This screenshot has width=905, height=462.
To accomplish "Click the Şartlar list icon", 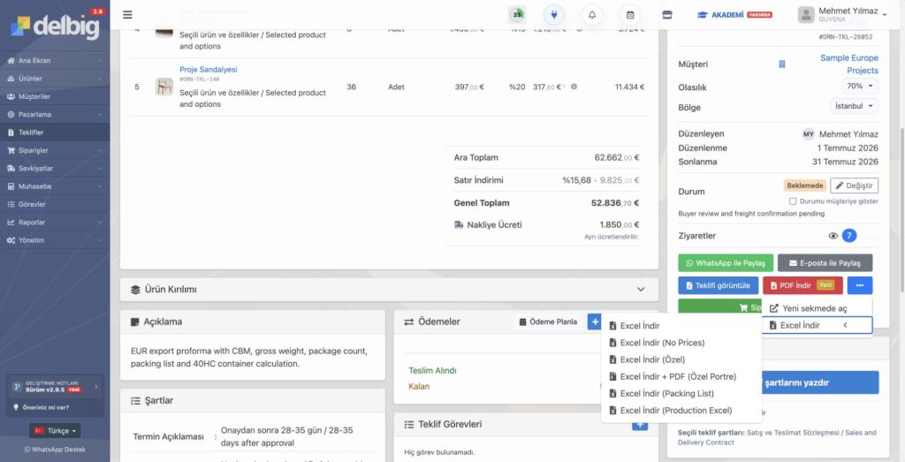I will click(x=135, y=400).
